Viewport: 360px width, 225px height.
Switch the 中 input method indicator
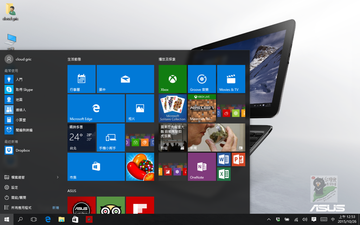pyautogui.click(x=333, y=219)
